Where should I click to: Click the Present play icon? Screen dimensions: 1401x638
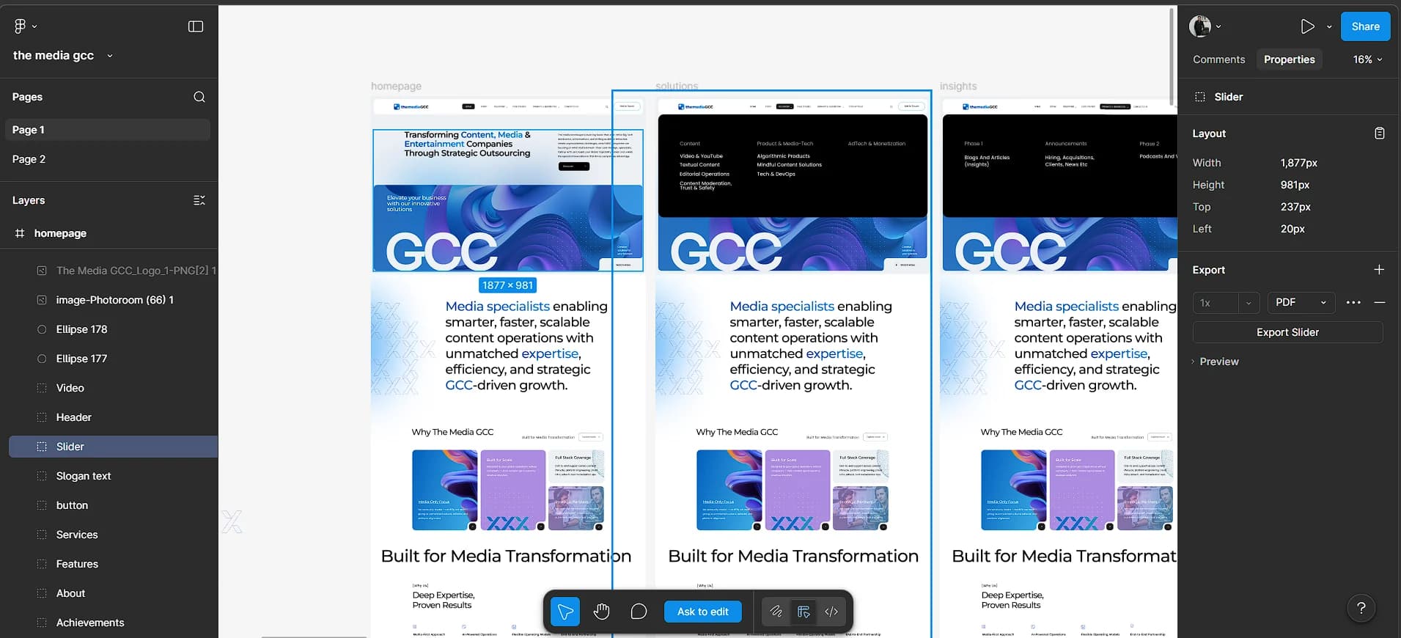point(1307,26)
